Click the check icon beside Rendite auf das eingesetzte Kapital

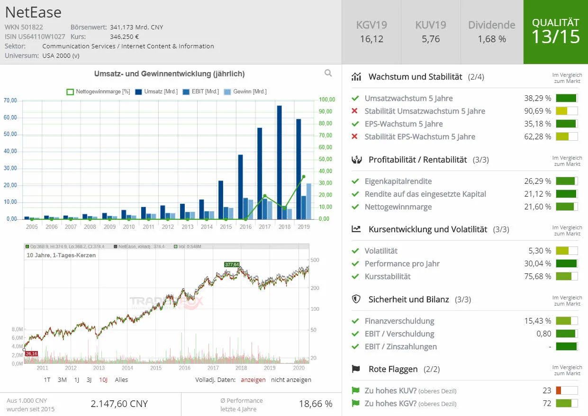point(355,194)
